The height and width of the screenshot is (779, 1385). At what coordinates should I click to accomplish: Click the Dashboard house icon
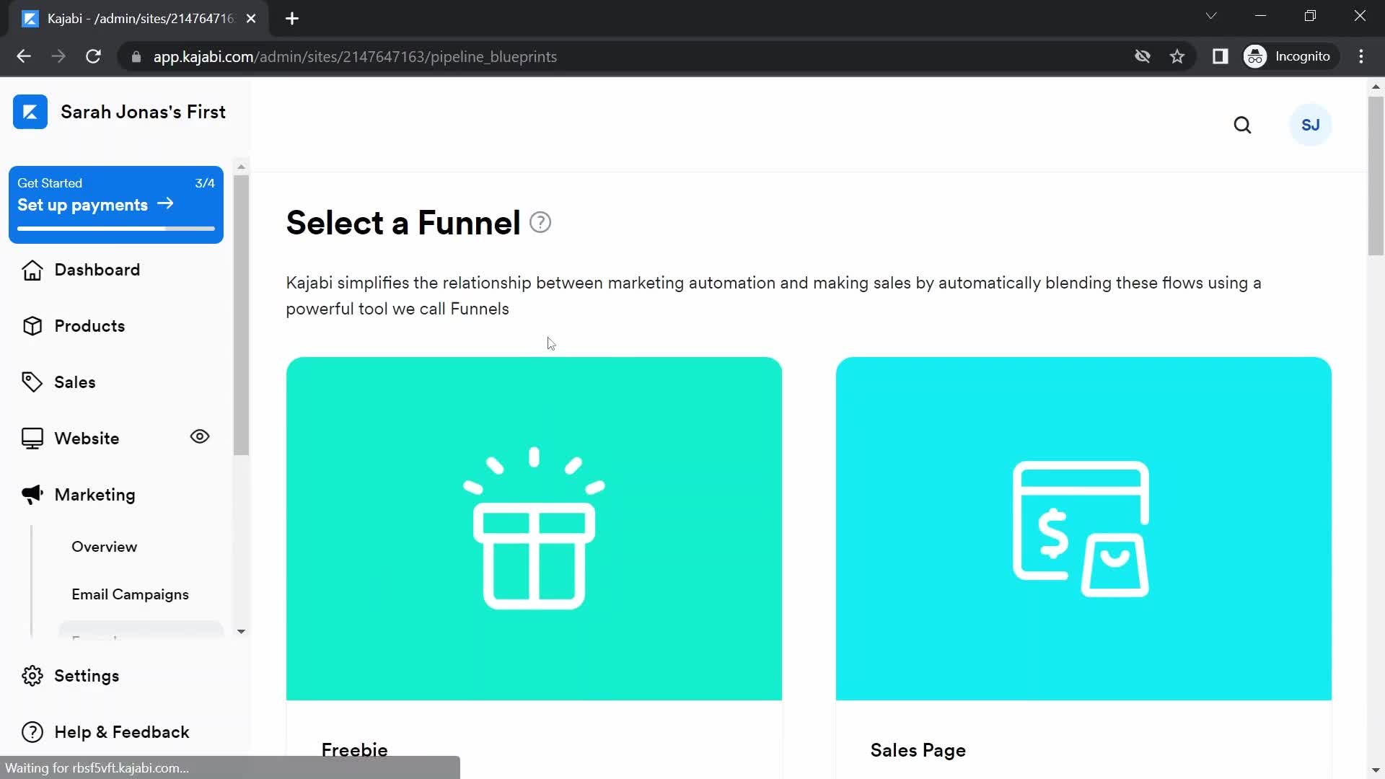(32, 270)
